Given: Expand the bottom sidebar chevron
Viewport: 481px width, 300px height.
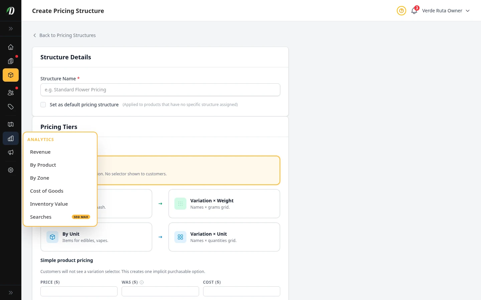Looking at the screenshot, I should coord(11,292).
